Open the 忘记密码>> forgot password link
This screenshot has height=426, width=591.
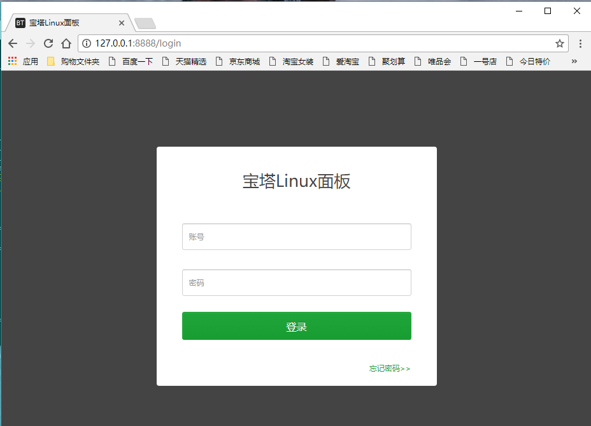390,368
